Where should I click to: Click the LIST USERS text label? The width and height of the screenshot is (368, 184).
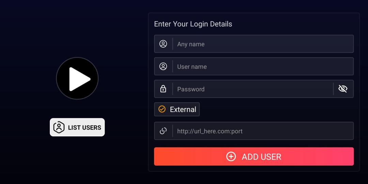coord(85,127)
